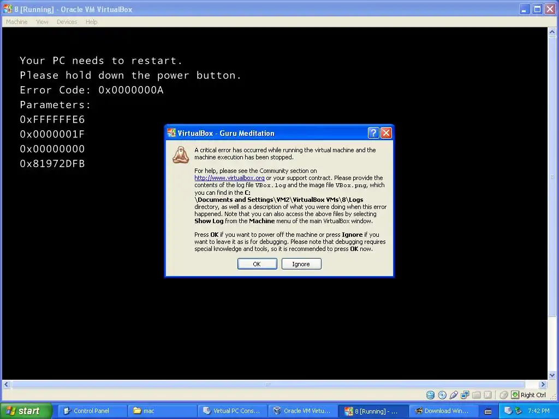Image resolution: width=559 pixels, height=419 pixels.
Task: Click the Guru Meditation monk icon
Action: [181, 155]
